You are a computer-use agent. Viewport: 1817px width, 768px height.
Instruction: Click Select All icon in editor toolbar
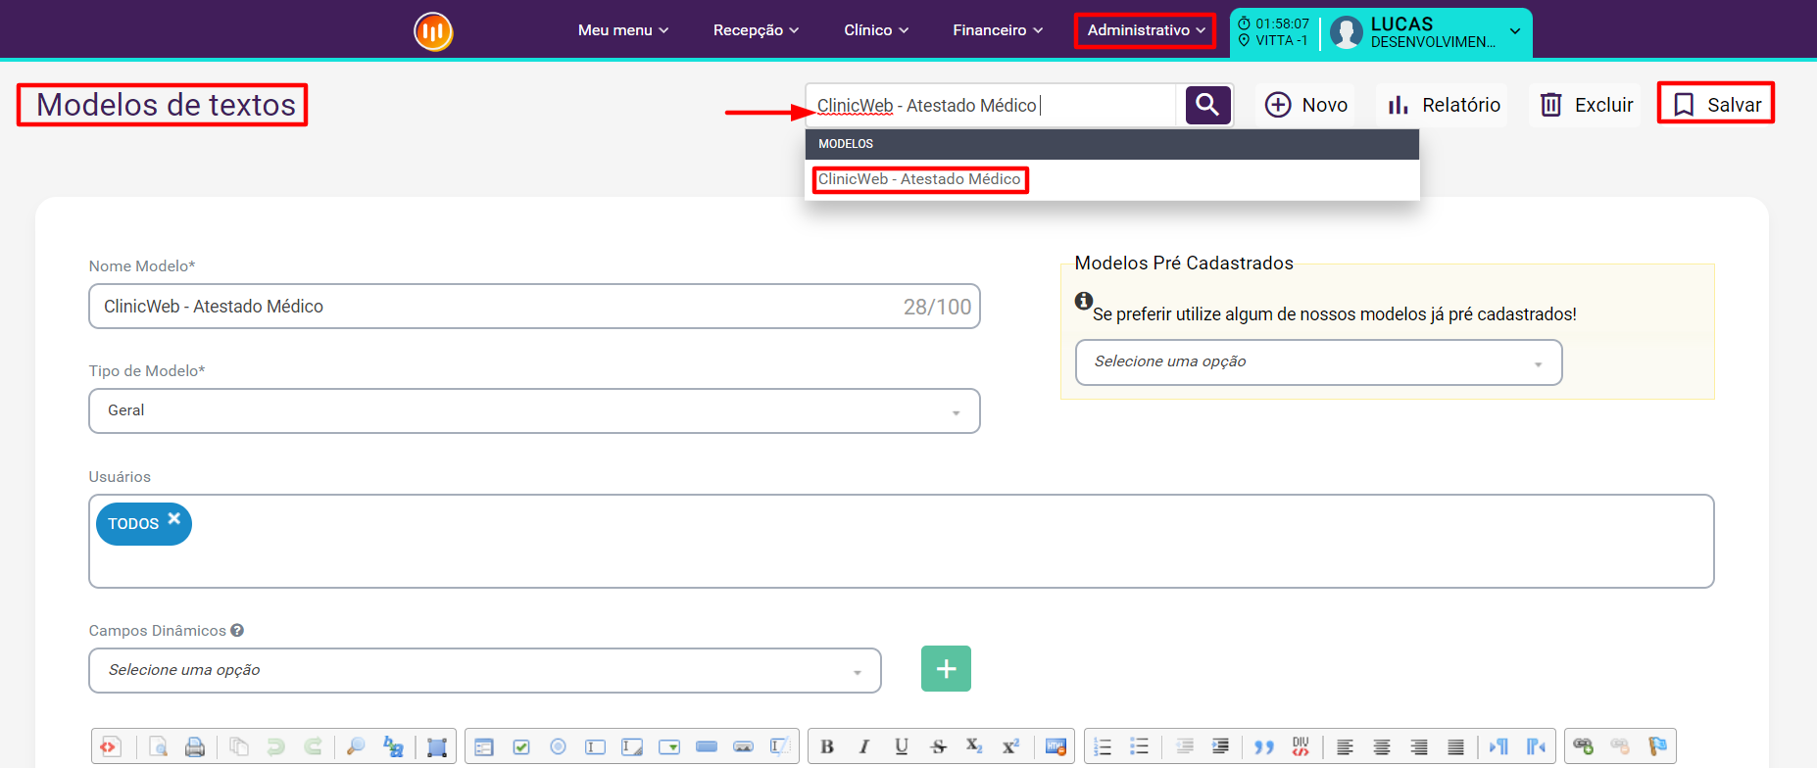pyautogui.click(x=437, y=746)
